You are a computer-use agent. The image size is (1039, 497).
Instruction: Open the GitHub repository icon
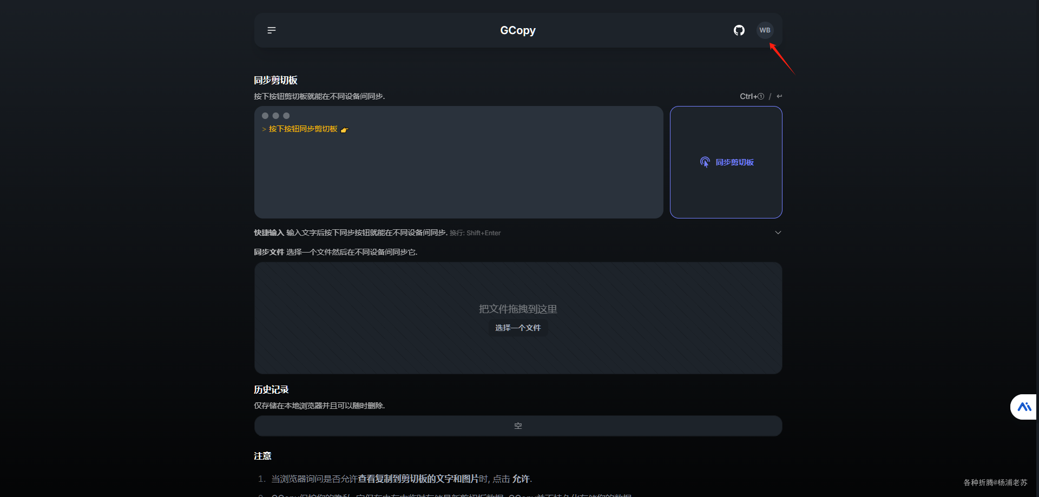click(739, 30)
